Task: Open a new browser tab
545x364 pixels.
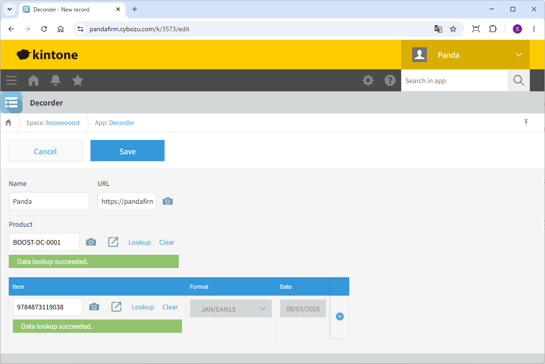Action: [x=135, y=9]
